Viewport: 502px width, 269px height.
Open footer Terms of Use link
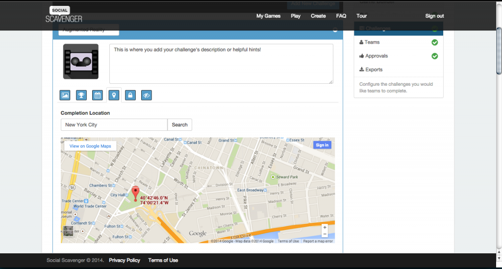pos(163,260)
